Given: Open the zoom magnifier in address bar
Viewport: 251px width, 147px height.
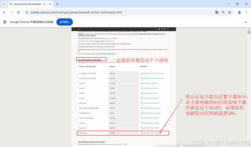Looking at the screenshot, I should point(223,12).
